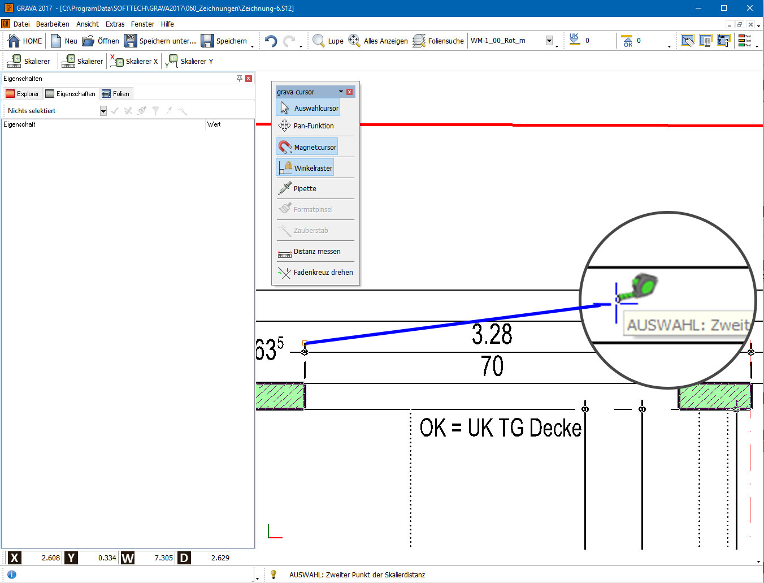Viewport: 764px width, 583px height.
Task: Open the Hilfe menu
Action: (x=167, y=24)
